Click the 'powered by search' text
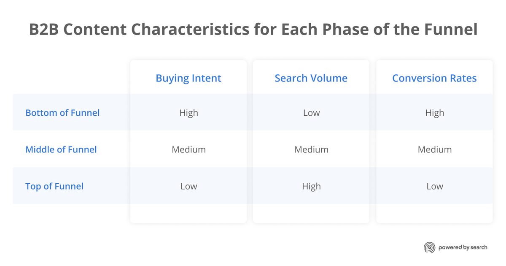Image resolution: width=506 pixels, height=266 pixels. tap(463, 247)
